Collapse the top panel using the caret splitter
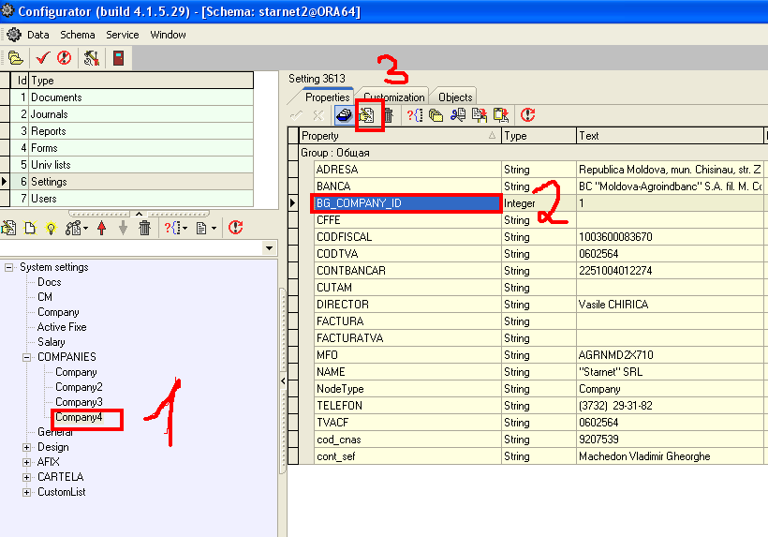The height and width of the screenshot is (537, 768). (x=140, y=214)
